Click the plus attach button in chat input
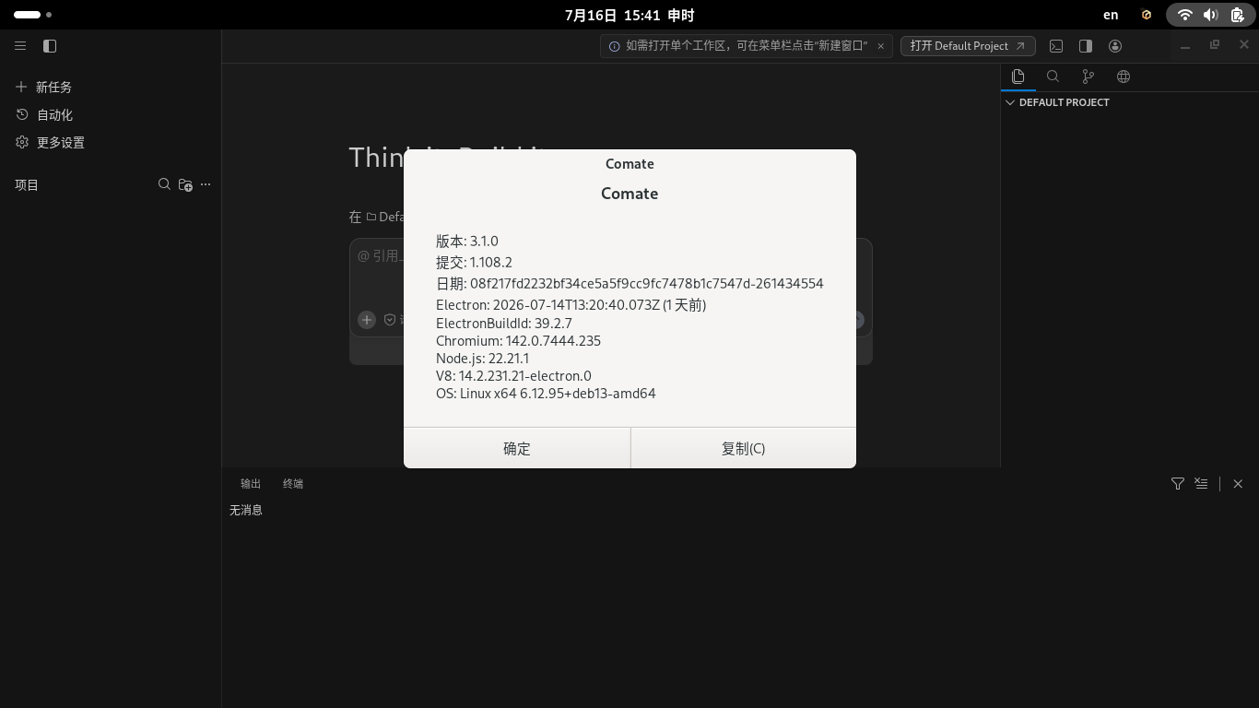This screenshot has width=1259, height=708. tap(367, 319)
